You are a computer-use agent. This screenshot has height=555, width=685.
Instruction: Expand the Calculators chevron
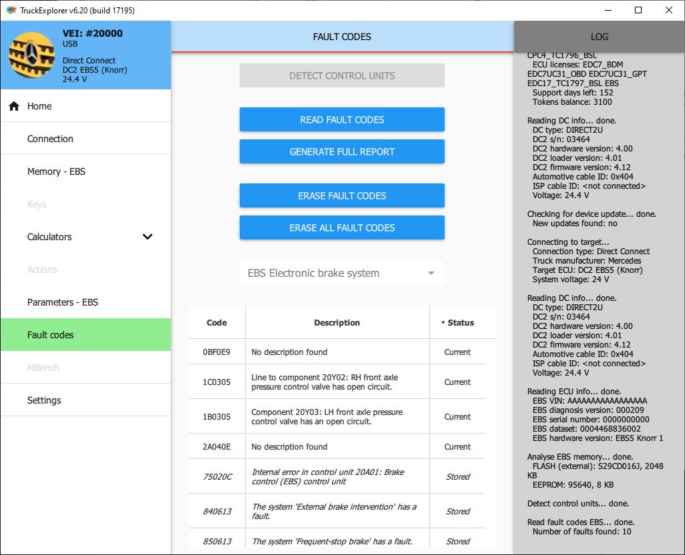point(148,237)
